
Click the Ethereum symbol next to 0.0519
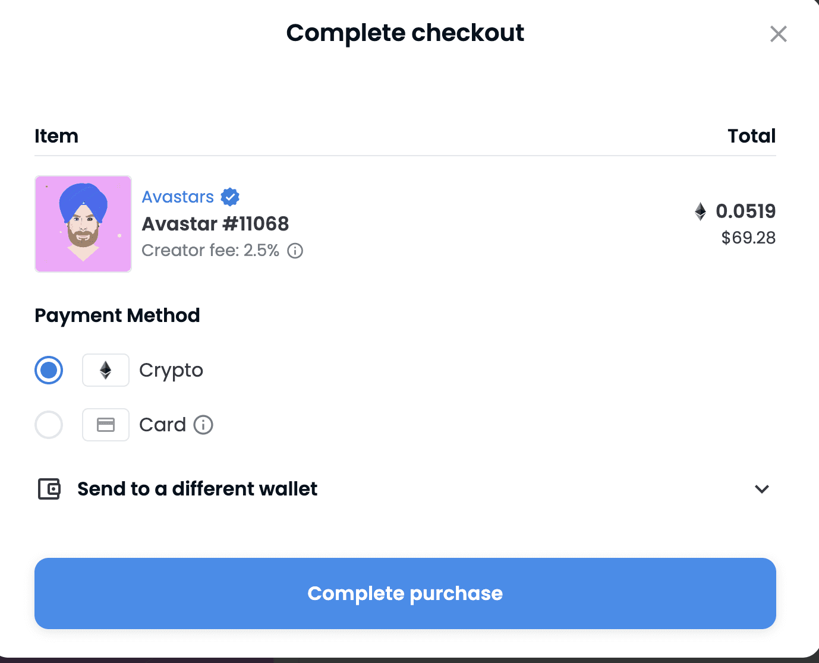coord(701,211)
